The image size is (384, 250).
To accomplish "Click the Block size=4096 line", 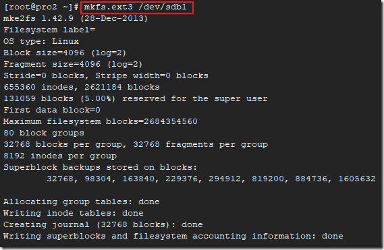I will pos(65,53).
